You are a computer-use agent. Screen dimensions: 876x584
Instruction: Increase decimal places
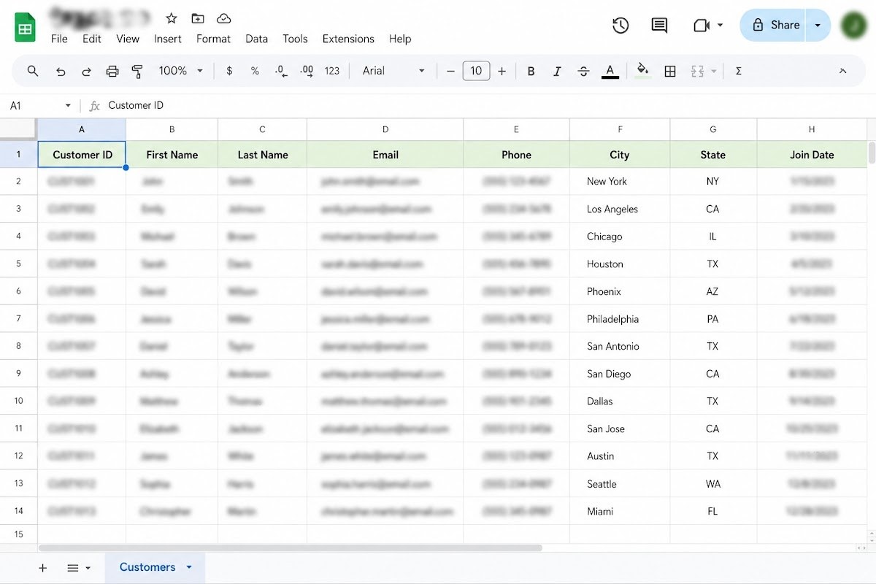tap(307, 71)
